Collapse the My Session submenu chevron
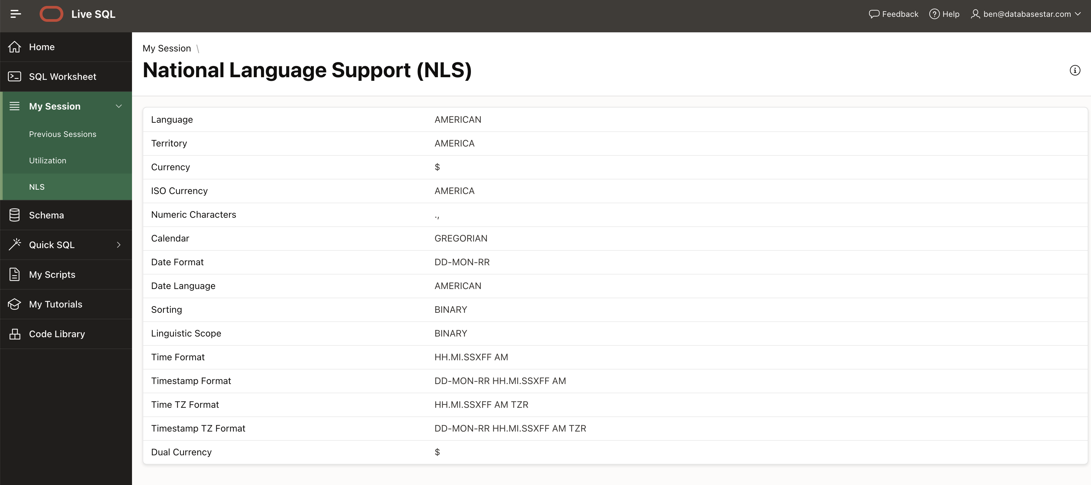 [x=118, y=106]
